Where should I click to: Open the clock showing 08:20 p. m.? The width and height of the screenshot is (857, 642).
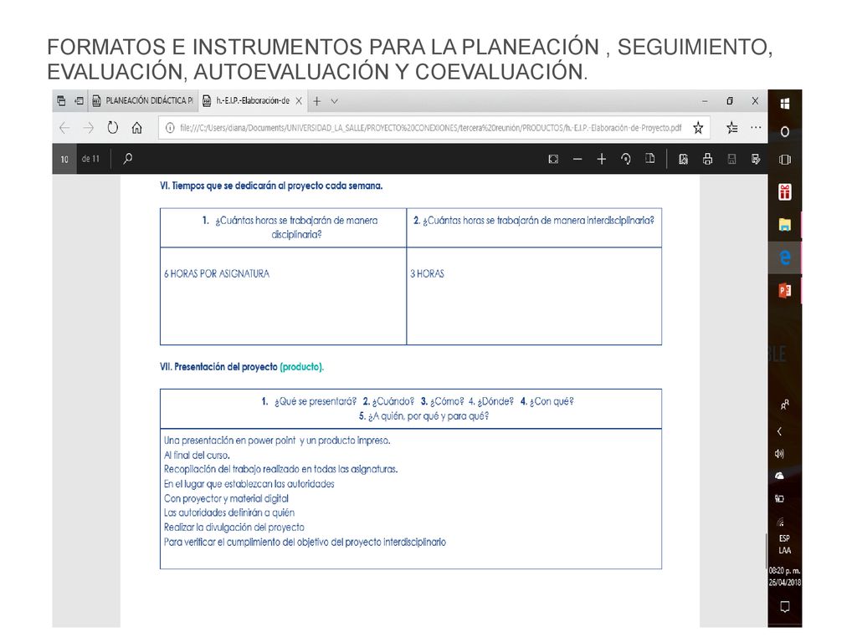coord(785,576)
